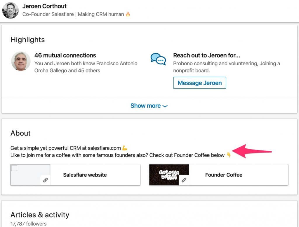Click the mutual connection's circular avatar
This screenshot has height=227, width=299.
(x=21, y=62)
